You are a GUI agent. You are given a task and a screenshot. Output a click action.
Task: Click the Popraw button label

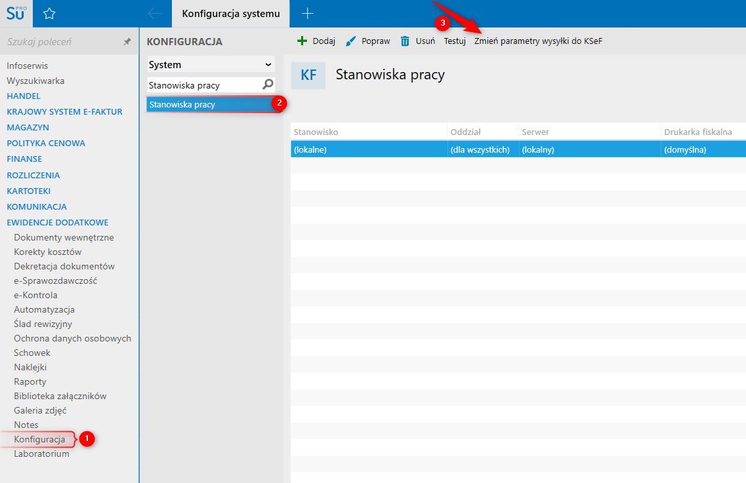click(x=375, y=41)
